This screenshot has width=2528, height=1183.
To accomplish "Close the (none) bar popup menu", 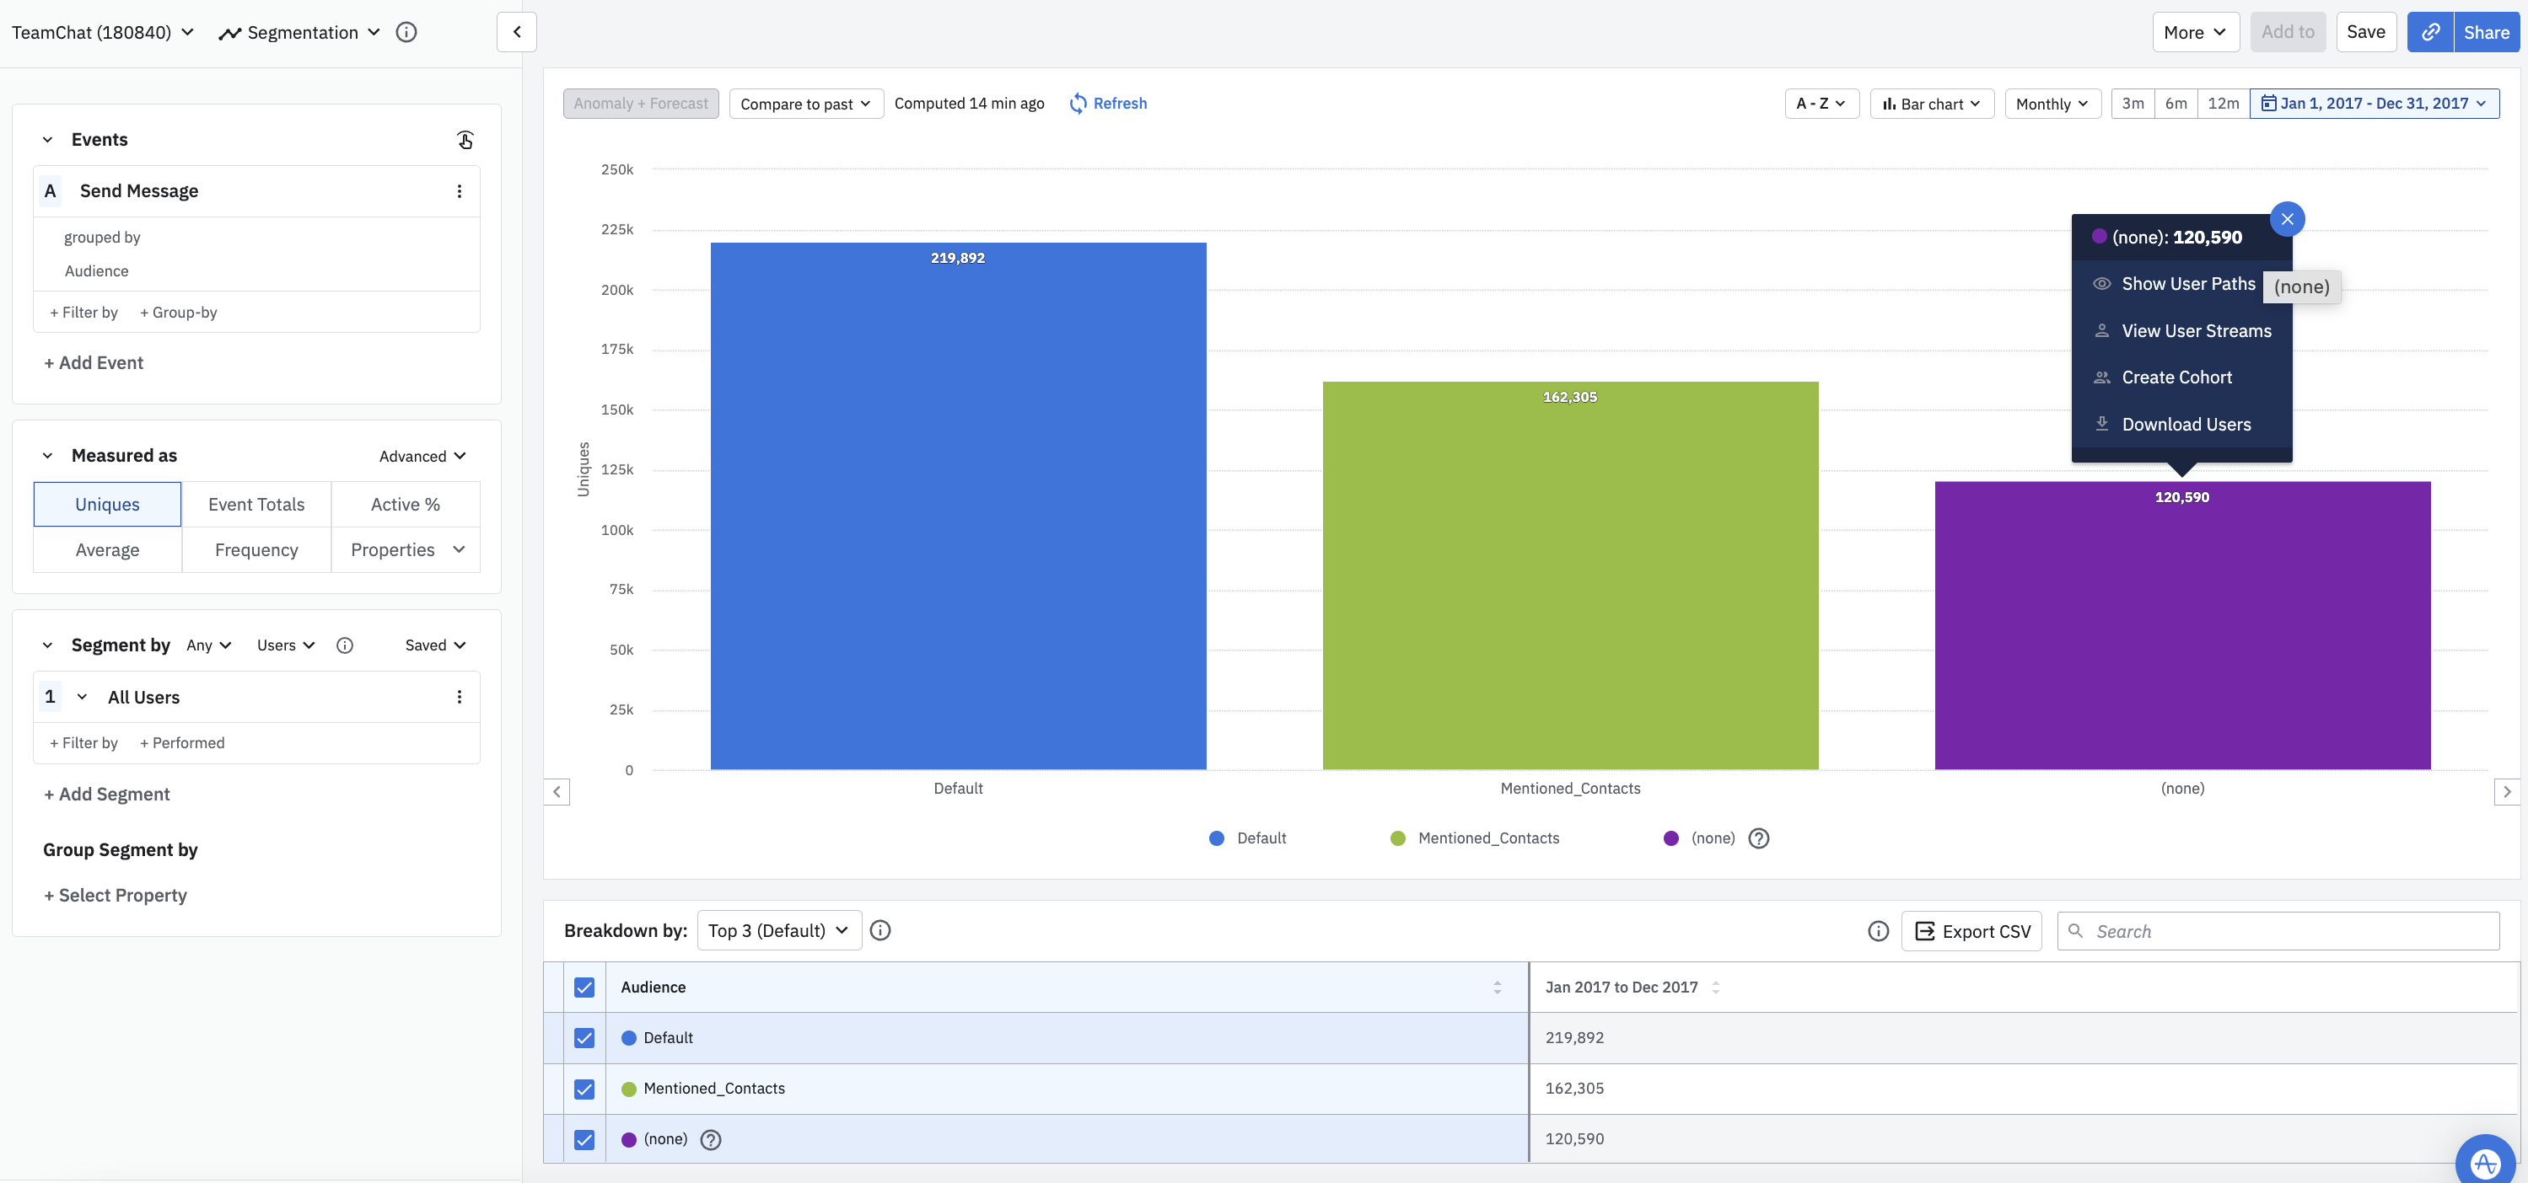I will (2287, 219).
